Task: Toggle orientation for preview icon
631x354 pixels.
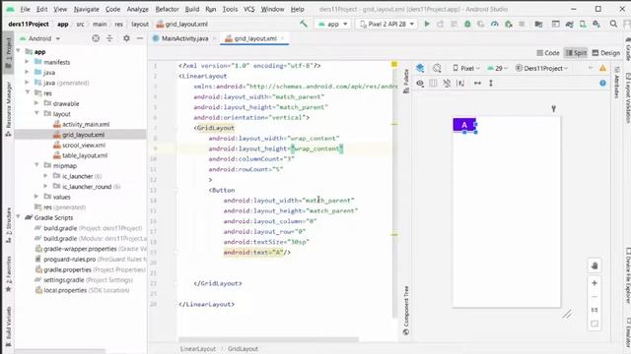Action: pos(437,68)
